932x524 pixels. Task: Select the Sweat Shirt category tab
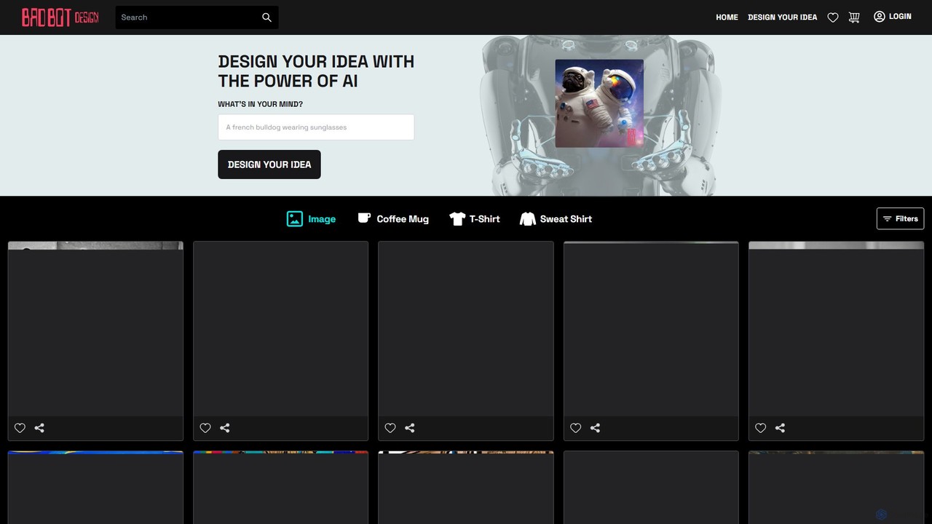[556, 219]
